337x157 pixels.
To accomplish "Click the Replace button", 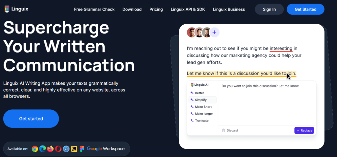I will [304, 130].
